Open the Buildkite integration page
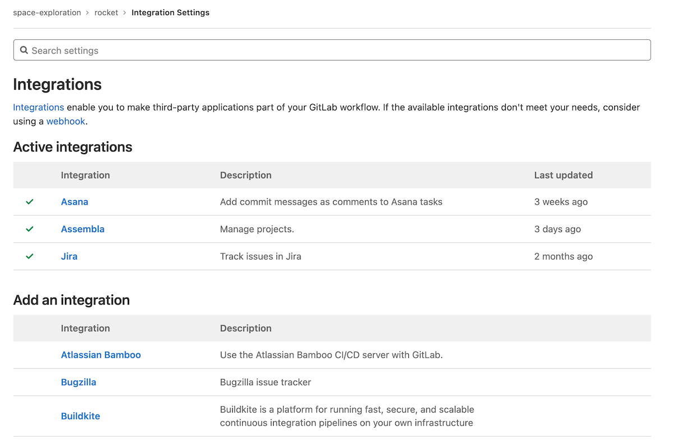Image resolution: width=673 pixels, height=444 pixels. click(80, 416)
